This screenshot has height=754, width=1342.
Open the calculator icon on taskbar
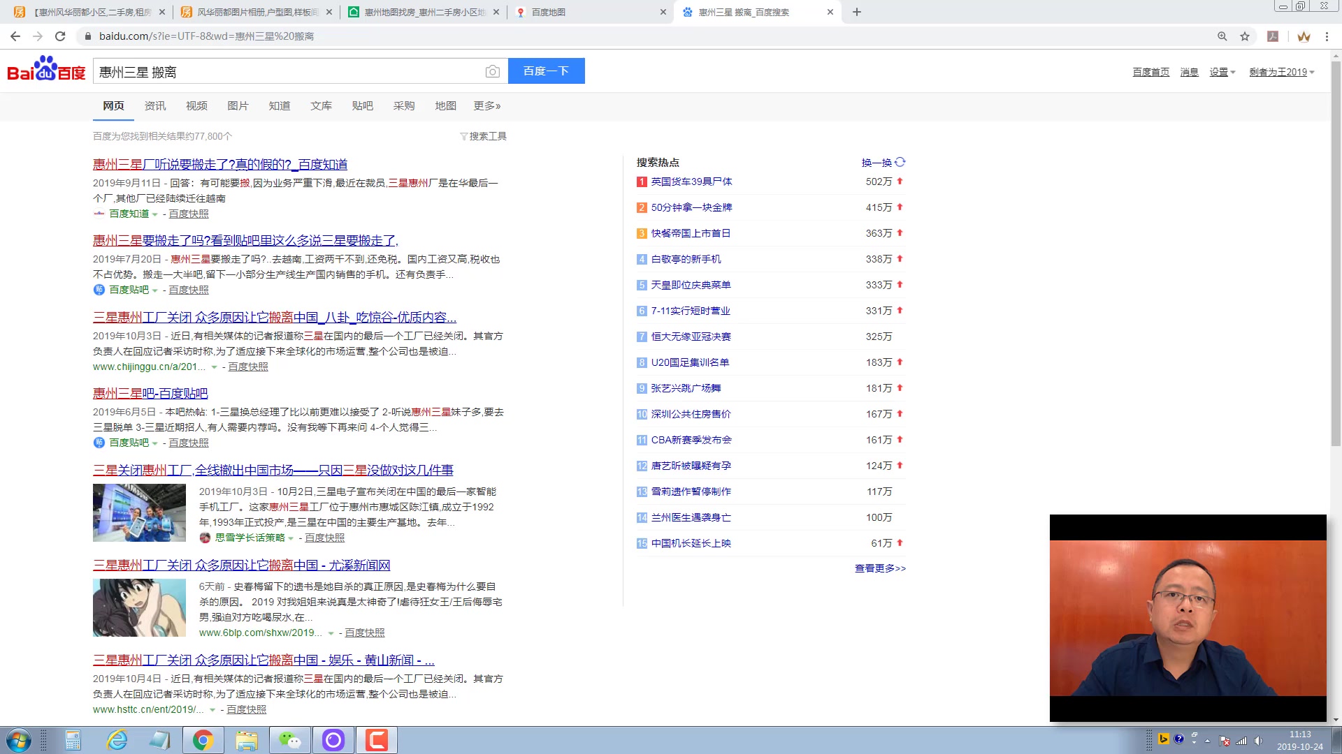(73, 740)
